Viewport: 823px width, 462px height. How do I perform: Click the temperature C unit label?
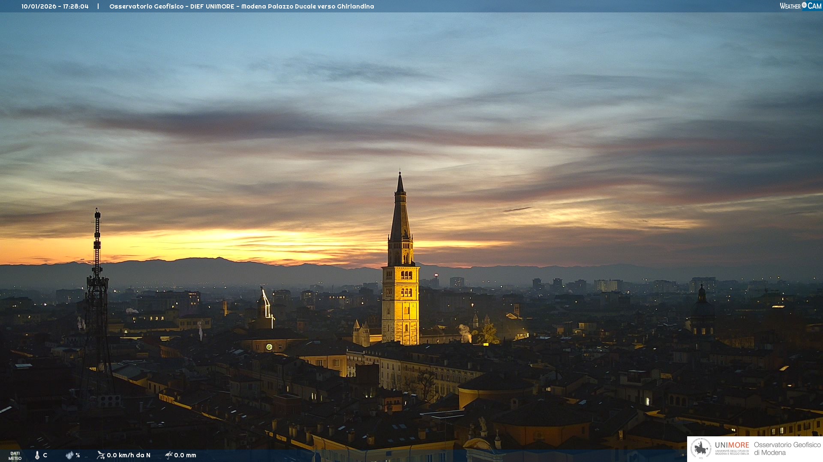[45, 455]
